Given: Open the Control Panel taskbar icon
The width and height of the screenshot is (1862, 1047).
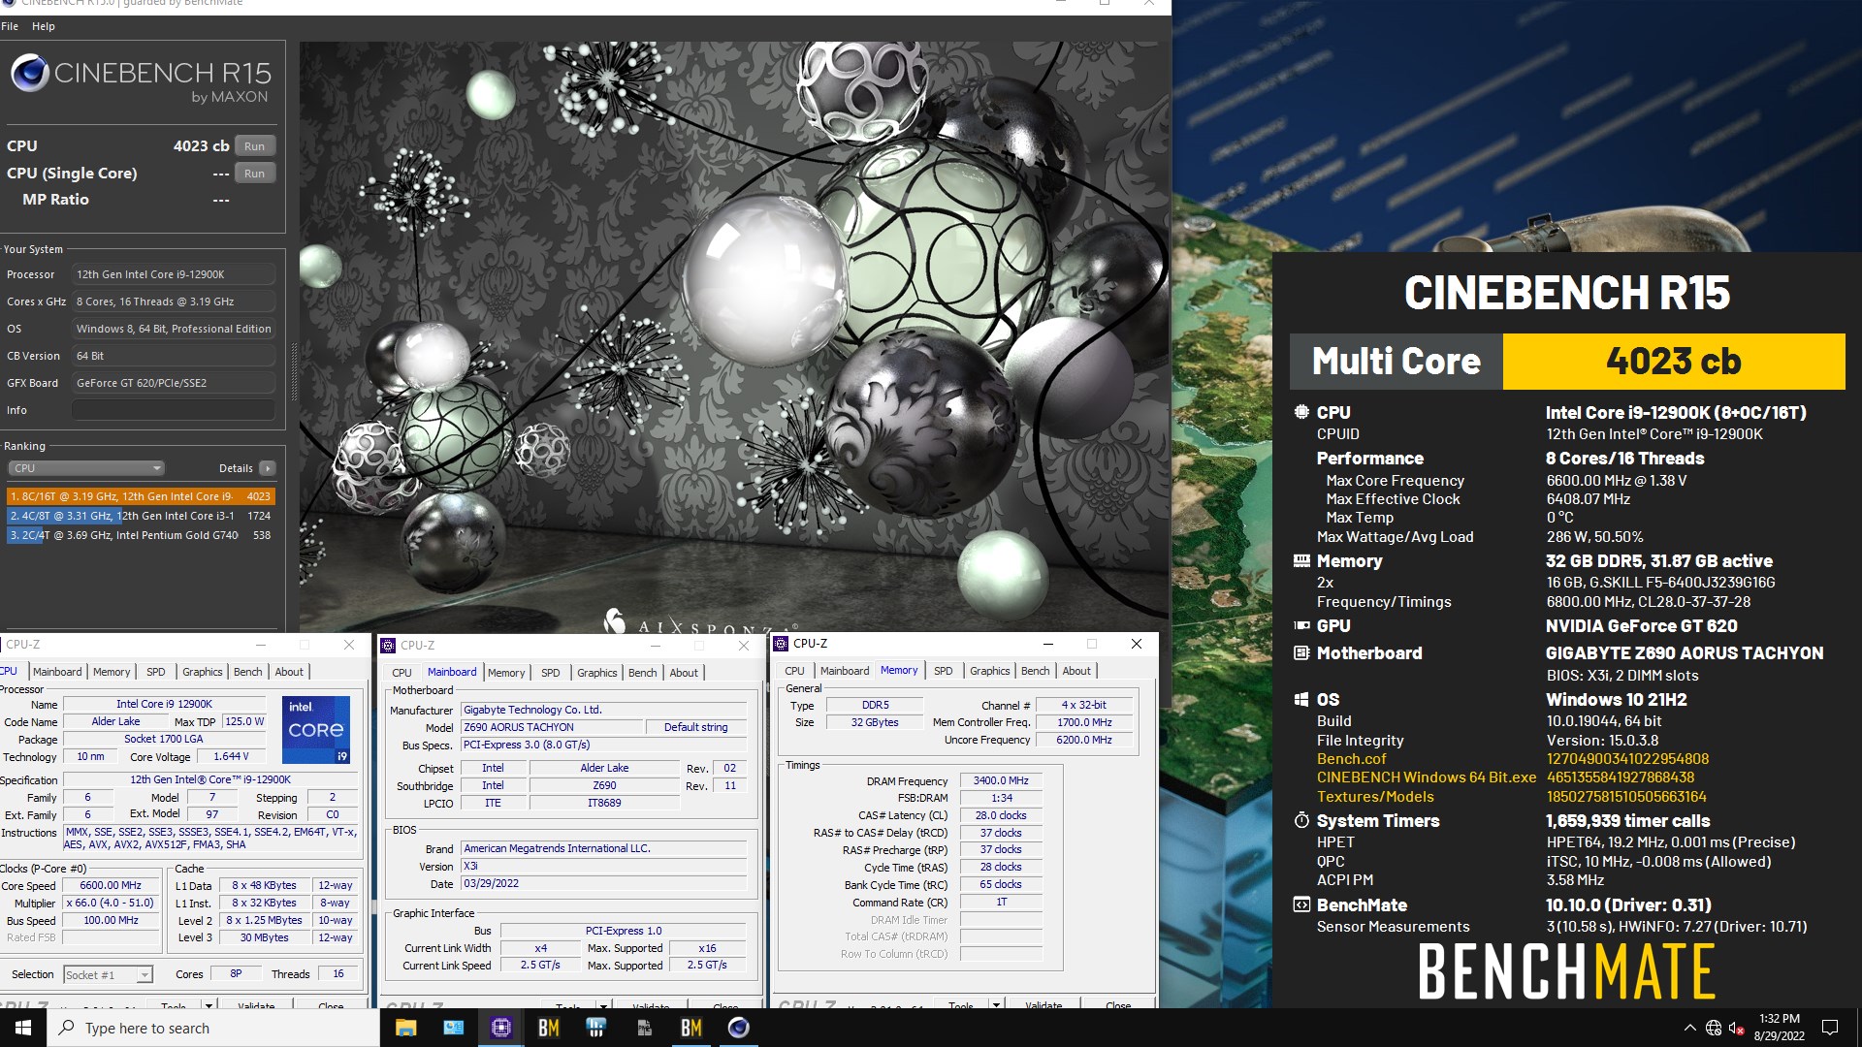Looking at the screenshot, I should [453, 1028].
